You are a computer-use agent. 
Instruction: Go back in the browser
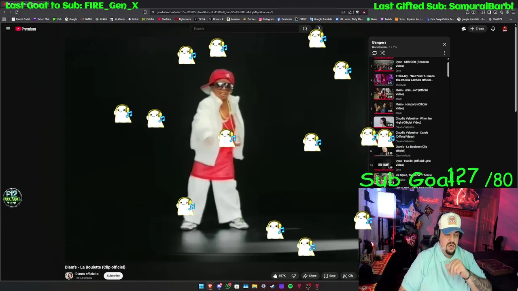pos(4,12)
